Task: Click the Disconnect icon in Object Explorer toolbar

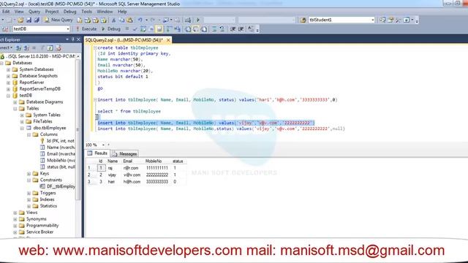Action: click(26, 48)
